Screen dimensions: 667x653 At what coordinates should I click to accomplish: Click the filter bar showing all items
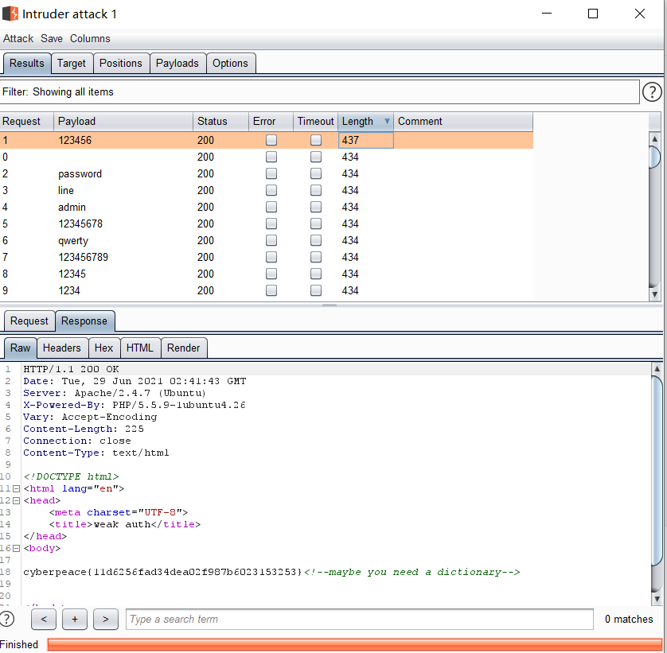tap(318, 92)
